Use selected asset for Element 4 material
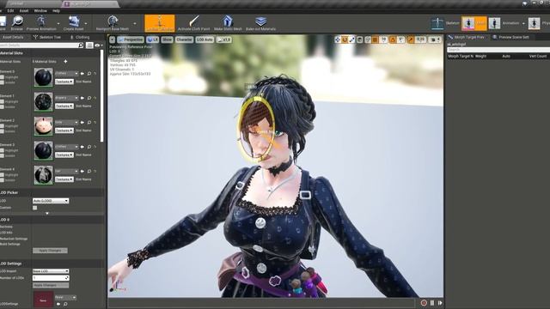 (x=82, y=172)
